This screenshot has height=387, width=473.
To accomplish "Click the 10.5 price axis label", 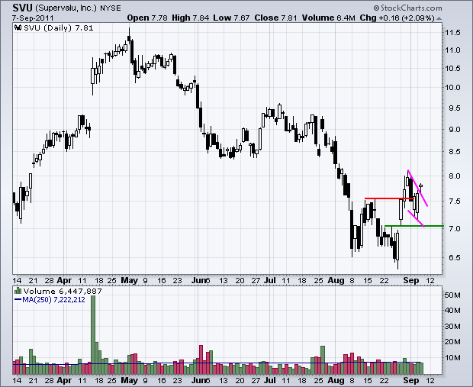I will point(452,69).
